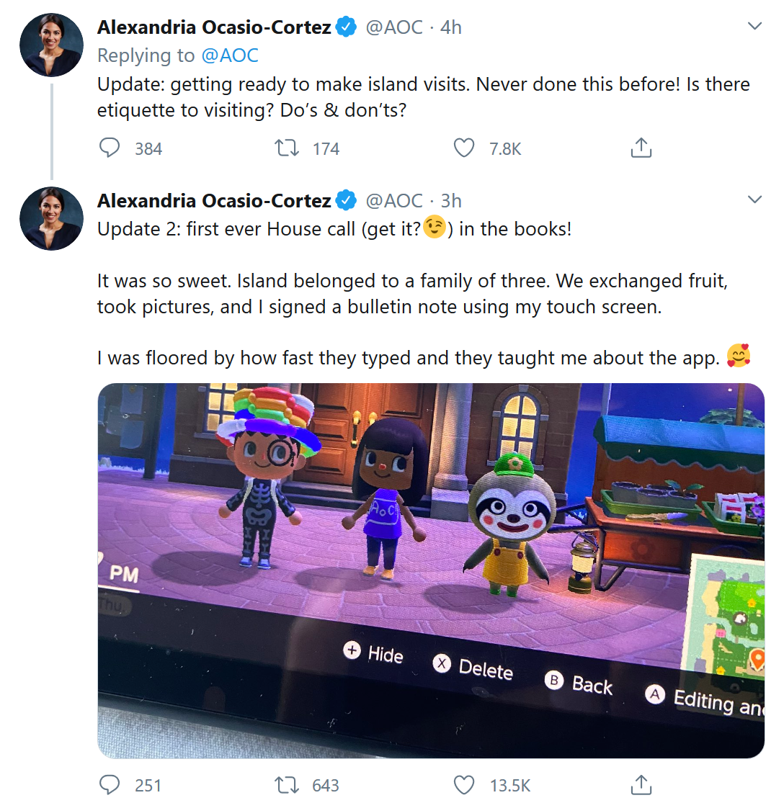This screenshot has height=803, width=784.
Task: Click the @AOC handle on the Update 2 tweet
Action: [x=394, y=200]
